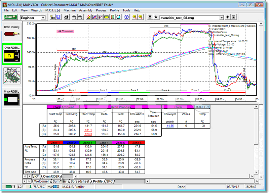This screenshot has width=269, height=194.
Task: Click the data table scroll up arrow
Action: click(256, 107)
